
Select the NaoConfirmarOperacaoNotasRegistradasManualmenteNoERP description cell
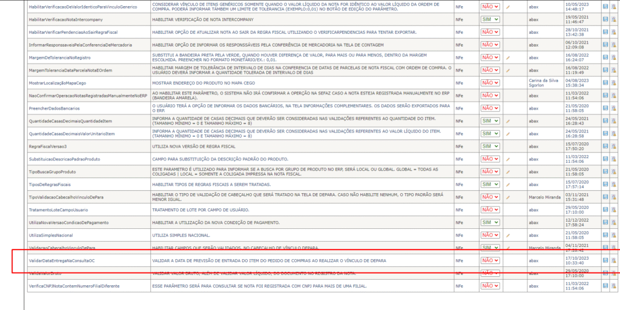[301, 96]
